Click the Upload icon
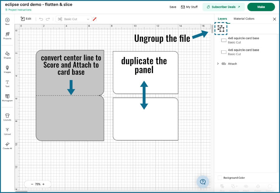 pos(7,131)
